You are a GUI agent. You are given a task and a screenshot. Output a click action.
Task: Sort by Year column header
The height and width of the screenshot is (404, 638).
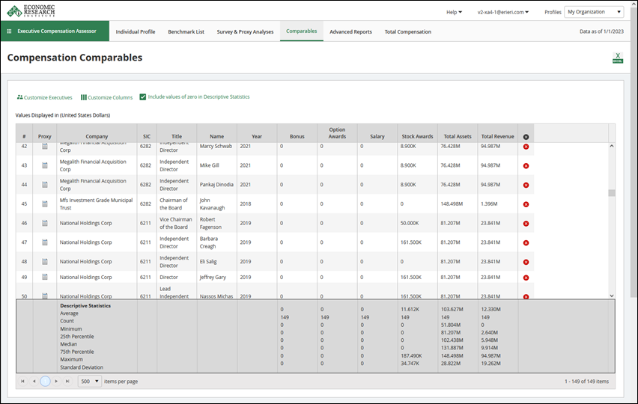[x=257, y=137]
